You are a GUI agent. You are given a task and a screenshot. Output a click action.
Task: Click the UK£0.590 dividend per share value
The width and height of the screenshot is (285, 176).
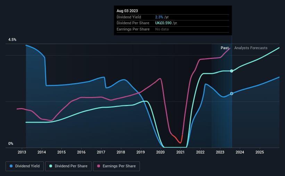(163, 23)
